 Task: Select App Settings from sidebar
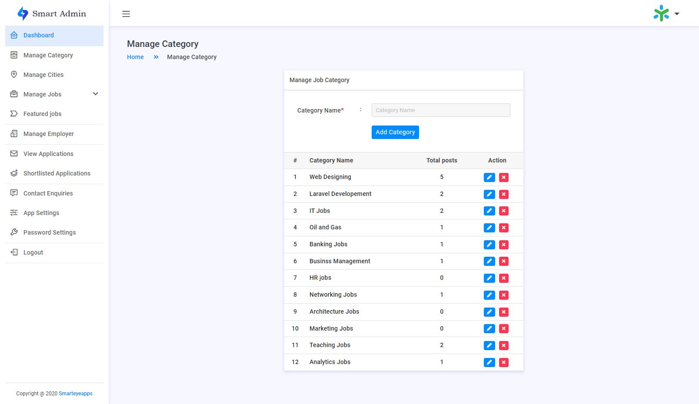coord(41,213)
